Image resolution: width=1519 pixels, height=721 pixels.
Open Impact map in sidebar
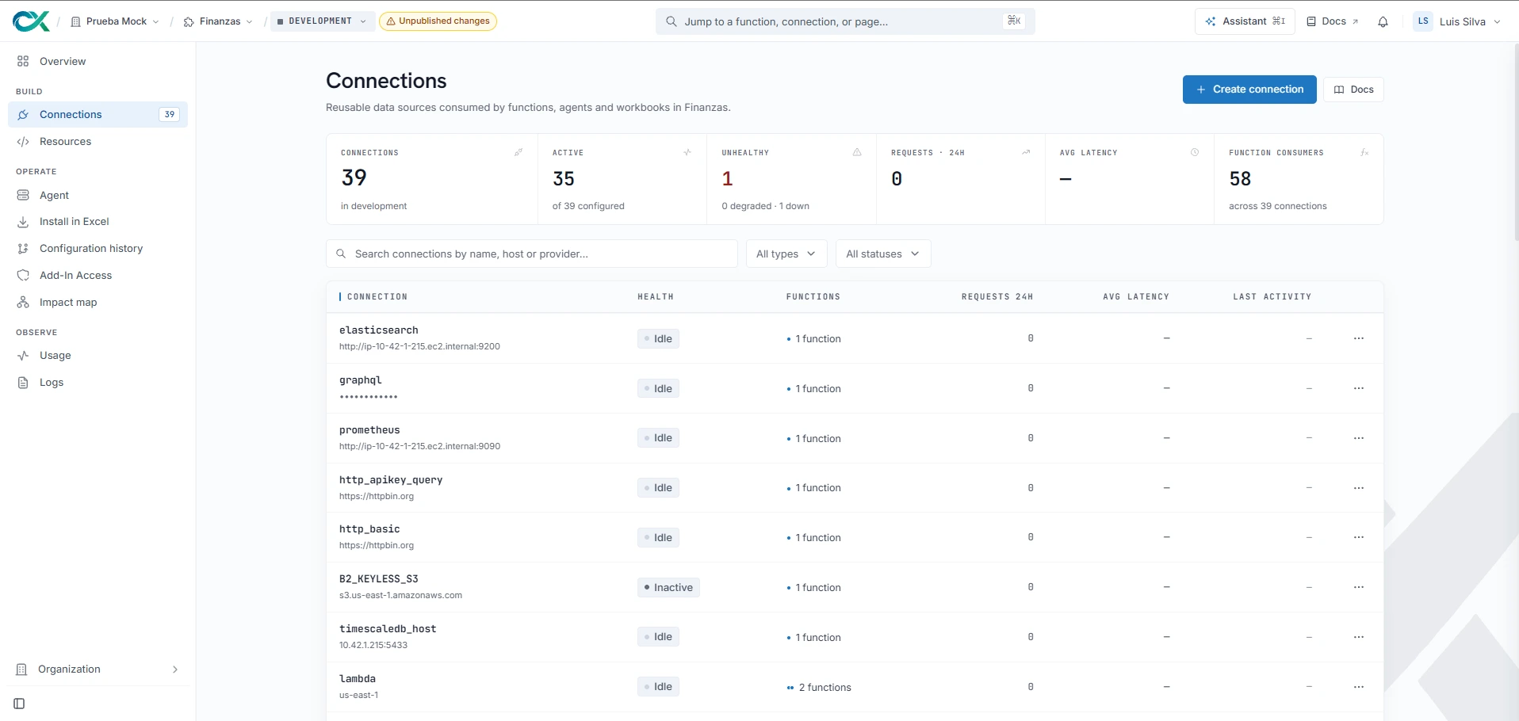tap(98, 303)
